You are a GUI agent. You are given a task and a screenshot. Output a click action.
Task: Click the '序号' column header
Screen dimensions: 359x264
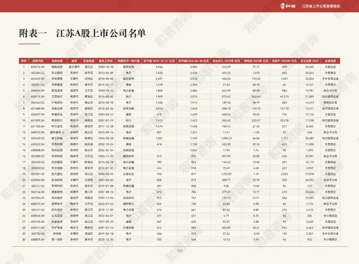[x=24, y=61]
